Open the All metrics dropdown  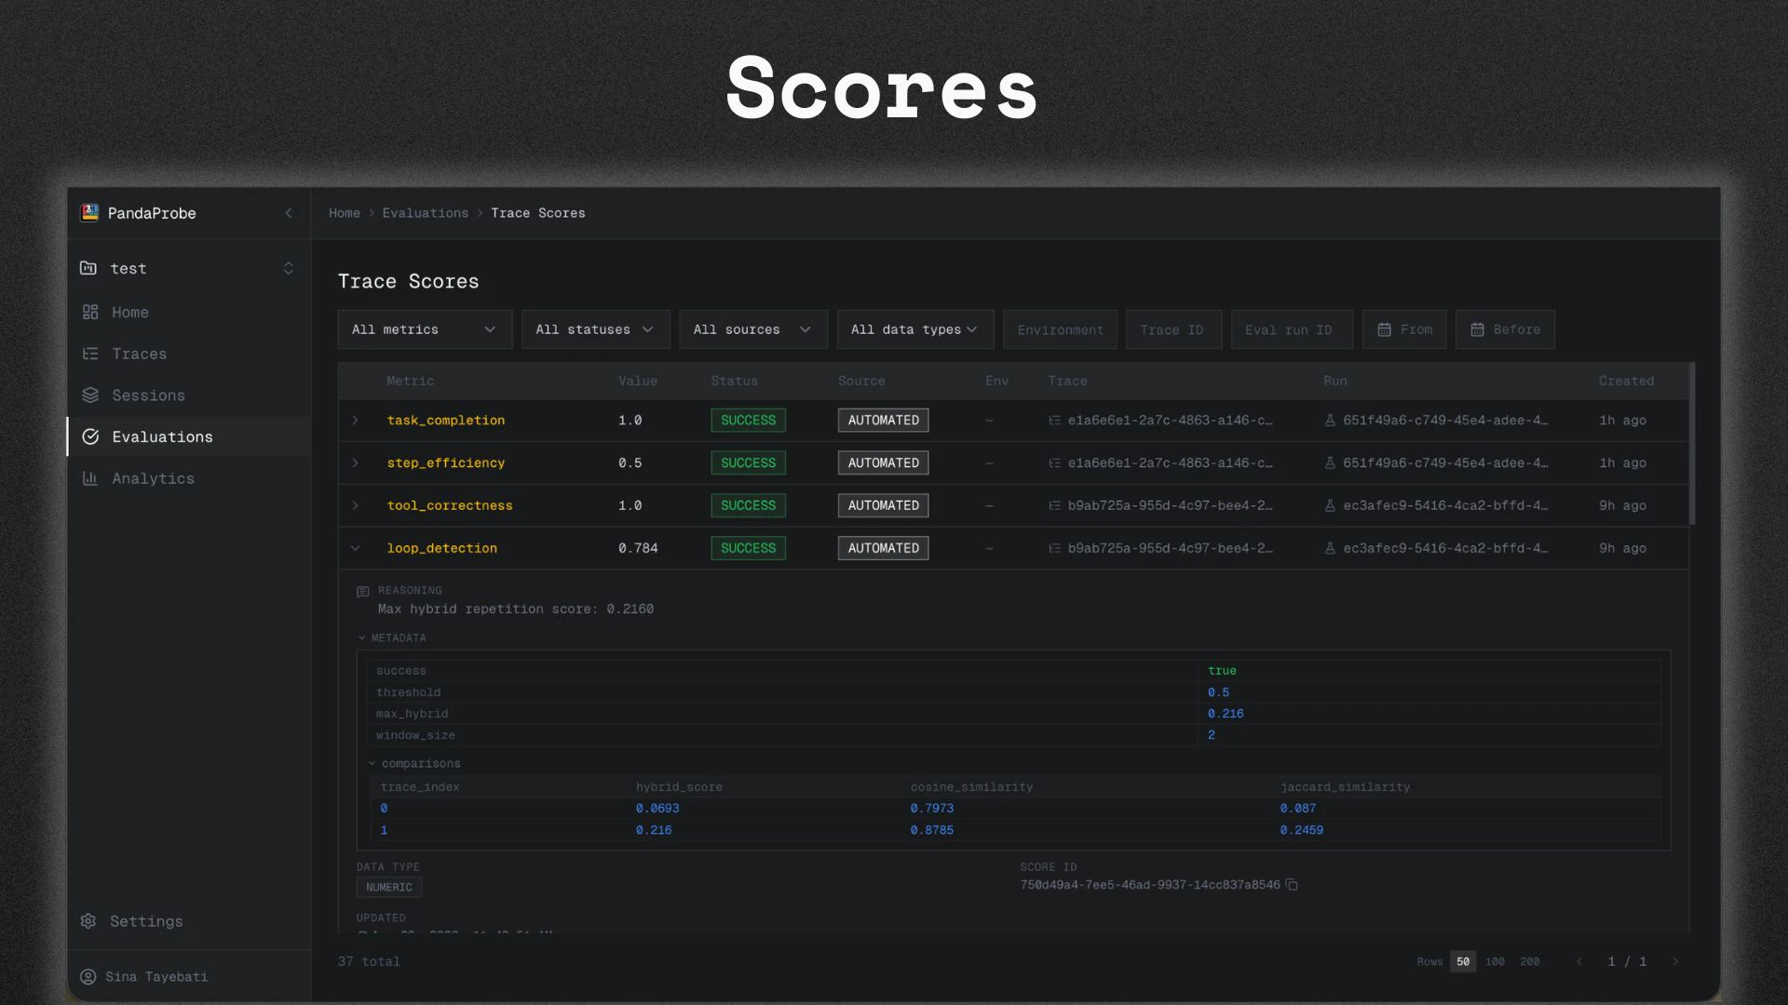(425, 330)
